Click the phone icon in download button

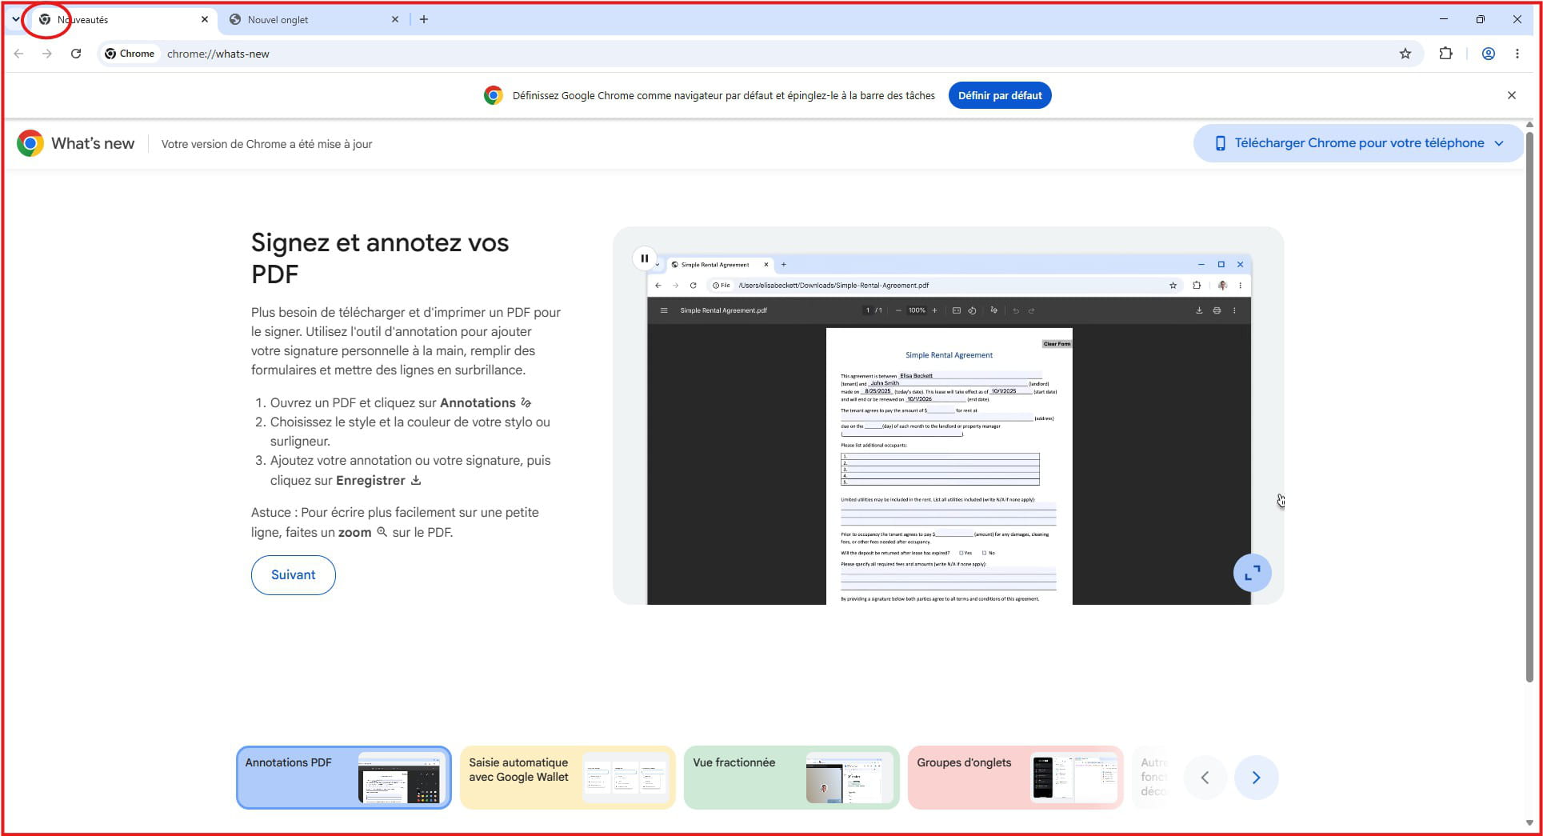point(1220,143)
